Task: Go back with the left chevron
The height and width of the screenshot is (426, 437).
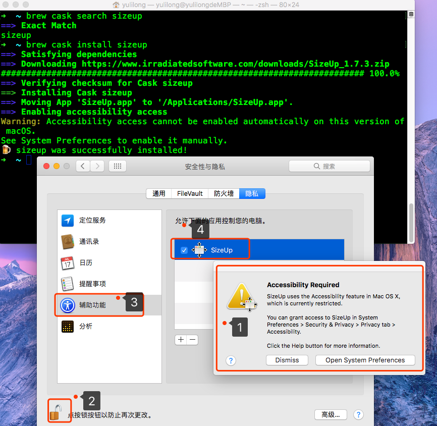Action: tap(83, 166)
